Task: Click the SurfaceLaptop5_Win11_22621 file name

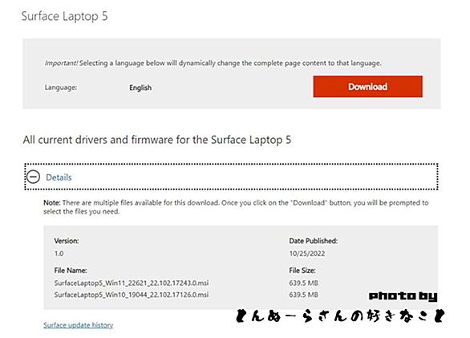Action: [x=132, y=283]
